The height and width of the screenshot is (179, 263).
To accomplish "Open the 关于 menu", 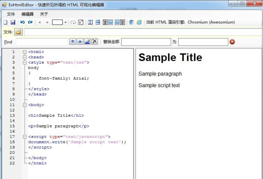I will point(44,14).
